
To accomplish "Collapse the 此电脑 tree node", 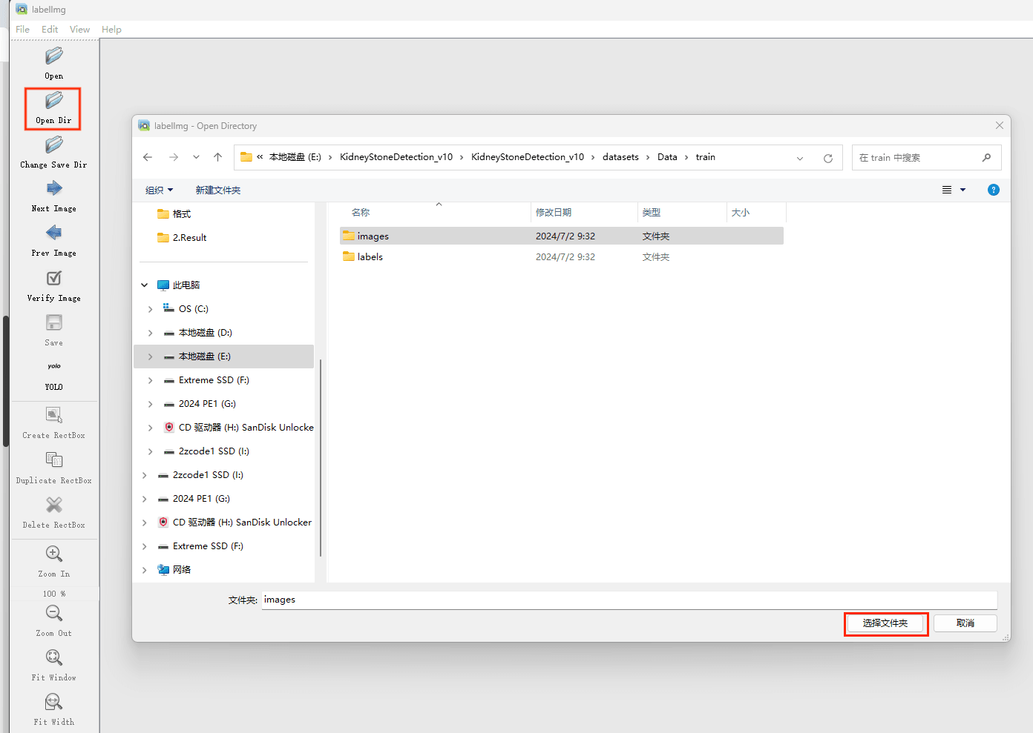I will click(x=145, y=285).
